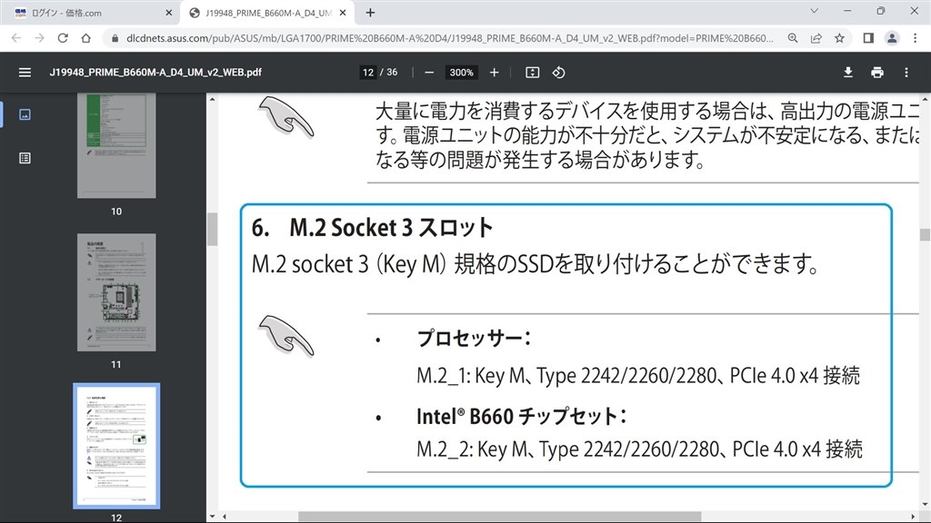Share this page via address bar
931x523 pixels.
pyautogui.click(x=816, y=38)
